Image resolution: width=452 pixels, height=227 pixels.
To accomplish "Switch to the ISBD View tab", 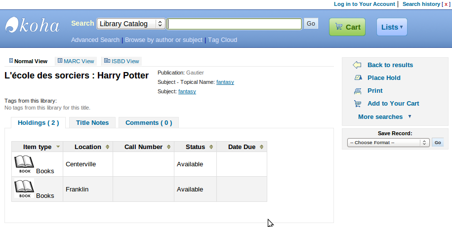I will (x=122, y=61).
